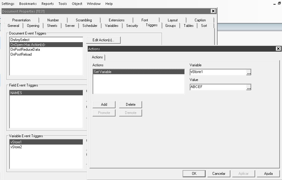This screenshot has height=180, width=282.
Task: Minimize the main application window
Action: point(274,4)
